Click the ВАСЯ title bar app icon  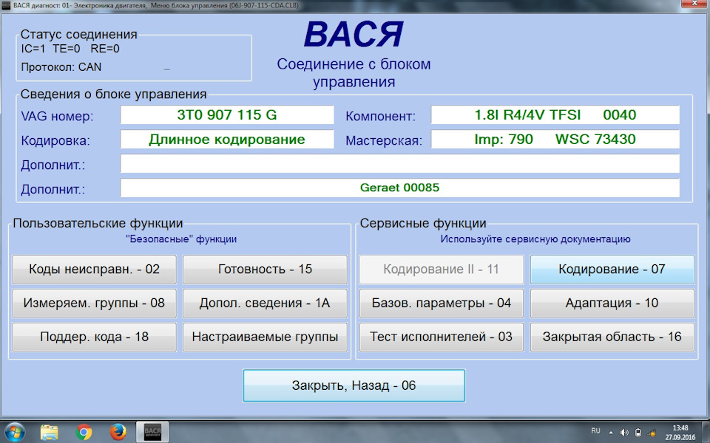[x=6, y=5]
